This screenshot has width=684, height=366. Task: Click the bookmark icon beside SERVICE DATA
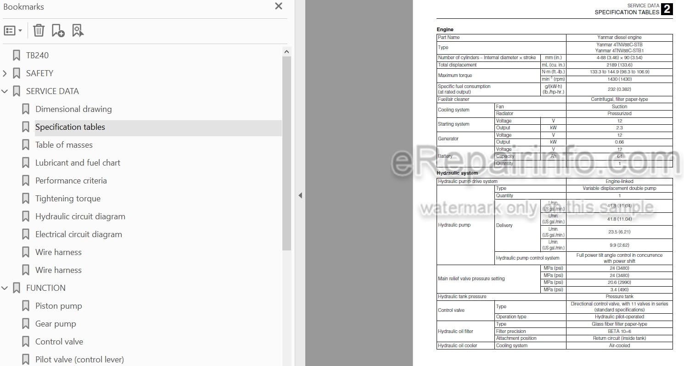17,91
